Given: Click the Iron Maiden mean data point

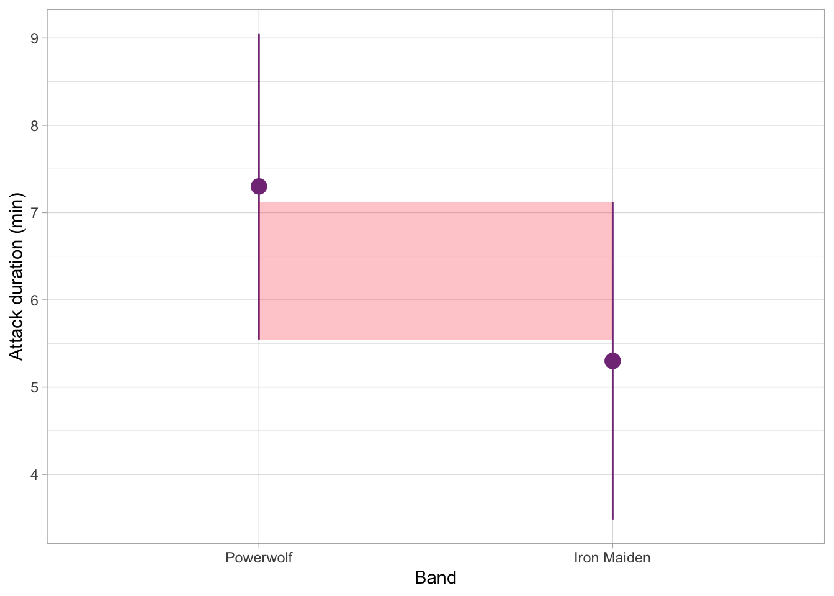Looking at the screenshot, I should 612,361.
